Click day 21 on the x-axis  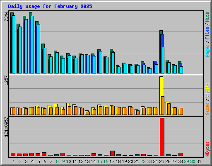coord(137,161)
